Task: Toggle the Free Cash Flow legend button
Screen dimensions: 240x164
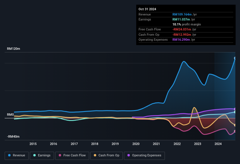Action: point(72,156)
